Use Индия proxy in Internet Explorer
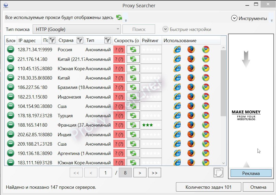The width and height of the screenshot is (276, 195). [177, 135]
